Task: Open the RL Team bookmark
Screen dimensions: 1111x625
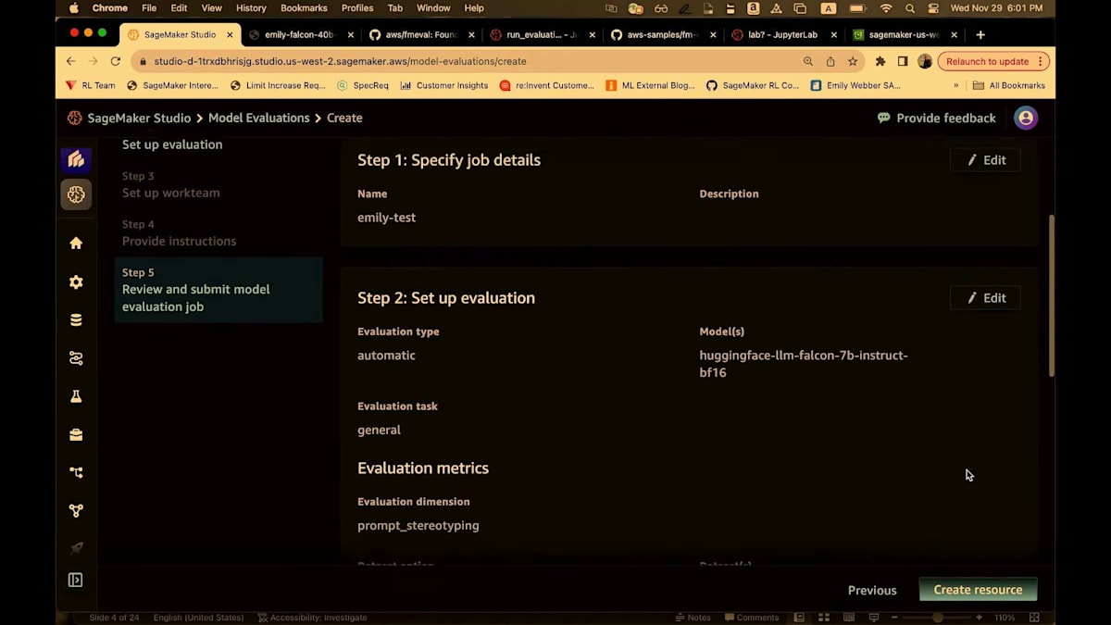Action: pos(90,85)
